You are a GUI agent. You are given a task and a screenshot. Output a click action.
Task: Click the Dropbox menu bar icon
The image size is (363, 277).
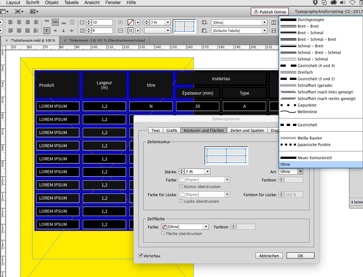tap(315, 3)
